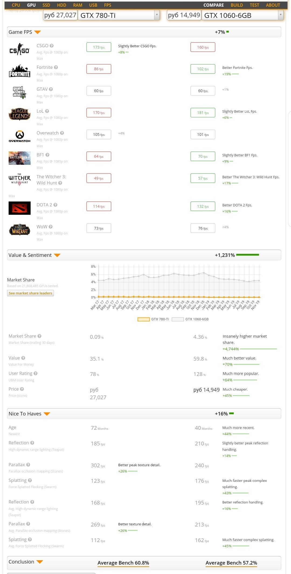Toggle the Conclusion section triangle

[x=40, y=562]
